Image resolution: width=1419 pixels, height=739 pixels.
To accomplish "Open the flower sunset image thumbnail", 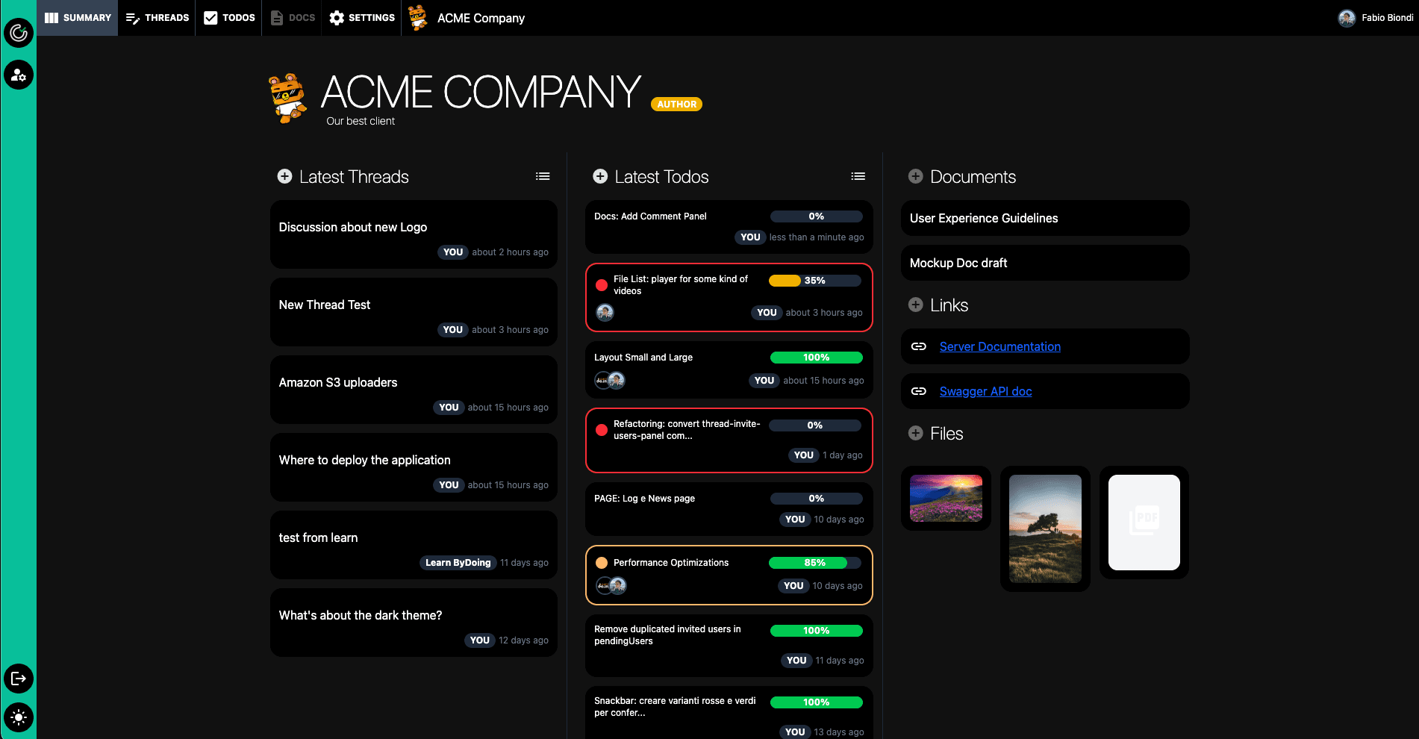I will point(946,498).
